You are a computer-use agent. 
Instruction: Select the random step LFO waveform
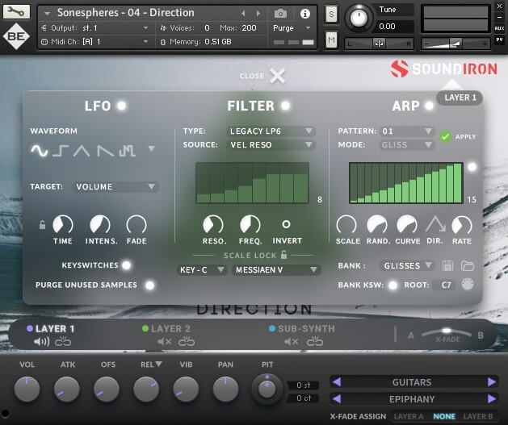coord(127,150)
